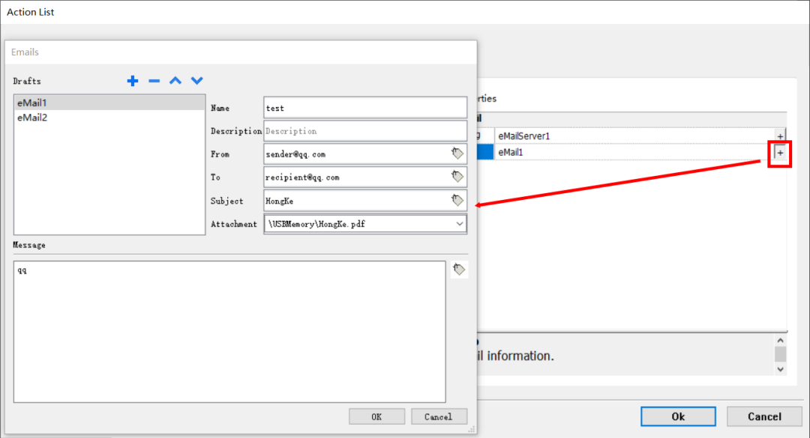The height and width of the screenshot is (438, 810).
Task: Attach a tag to the From field
Action: coord(457,153)
